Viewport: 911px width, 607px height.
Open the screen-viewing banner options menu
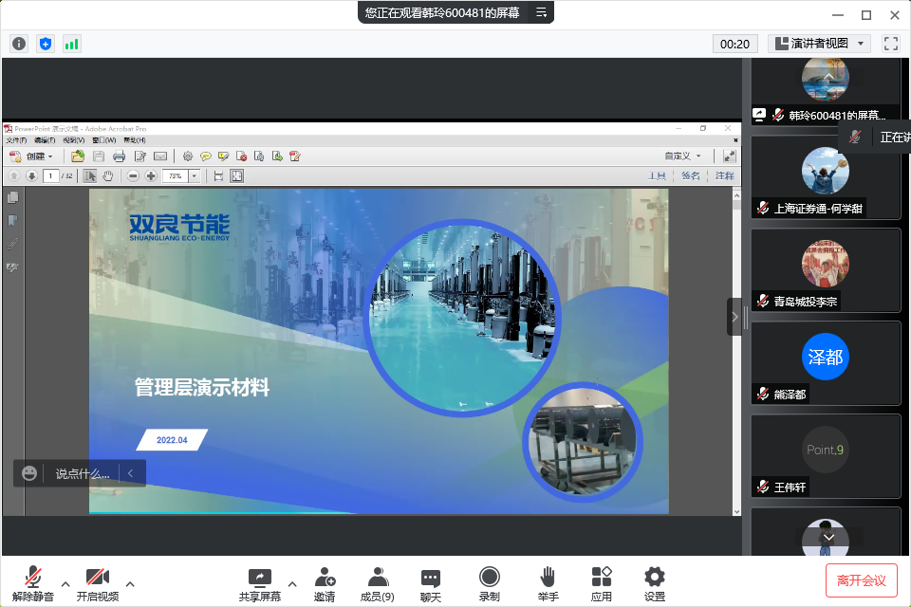click(x=541, y=12)
